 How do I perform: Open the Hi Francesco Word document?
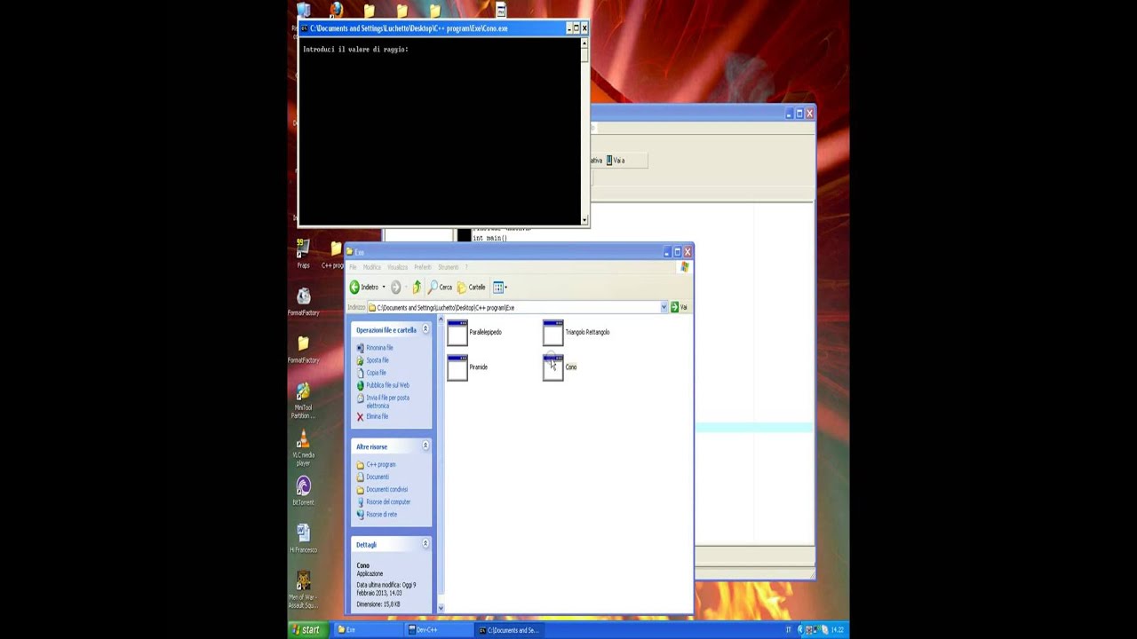coord(304,539)
